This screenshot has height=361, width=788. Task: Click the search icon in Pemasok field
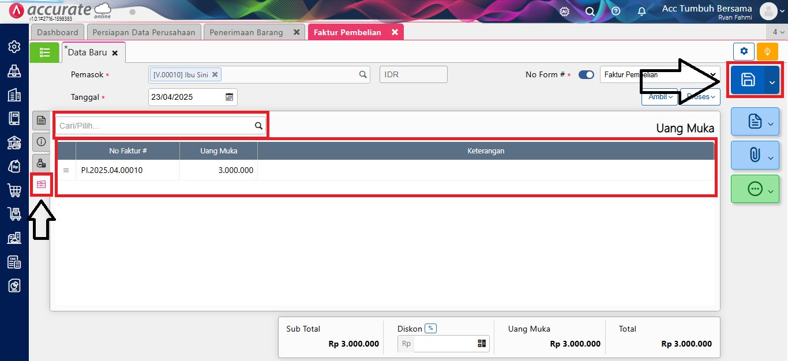(x=363, y=74)
